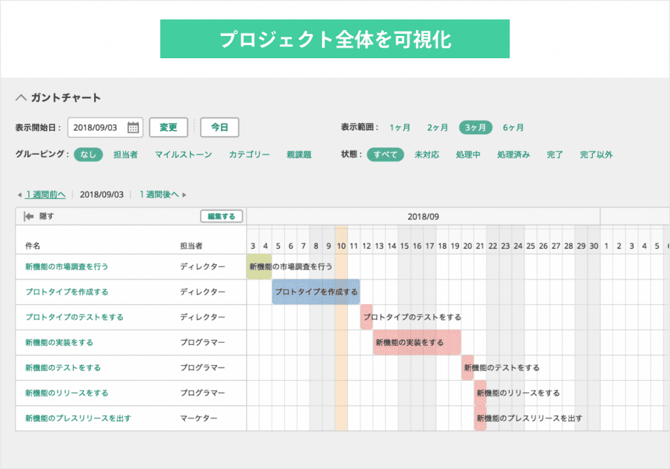Image resolution: width=670 pixels, height=469 pixels.
Task: Open task プロトタイプを作成する link
Action: click(x=67, y=292)
